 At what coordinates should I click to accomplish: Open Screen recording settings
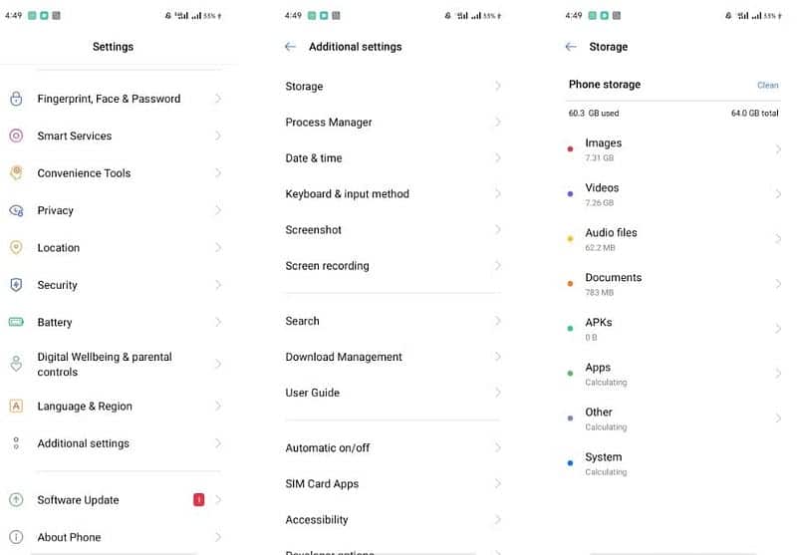coord(328,266)
